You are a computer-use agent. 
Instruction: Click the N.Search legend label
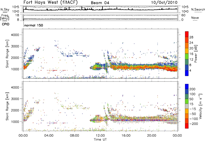tap(198, 9)
